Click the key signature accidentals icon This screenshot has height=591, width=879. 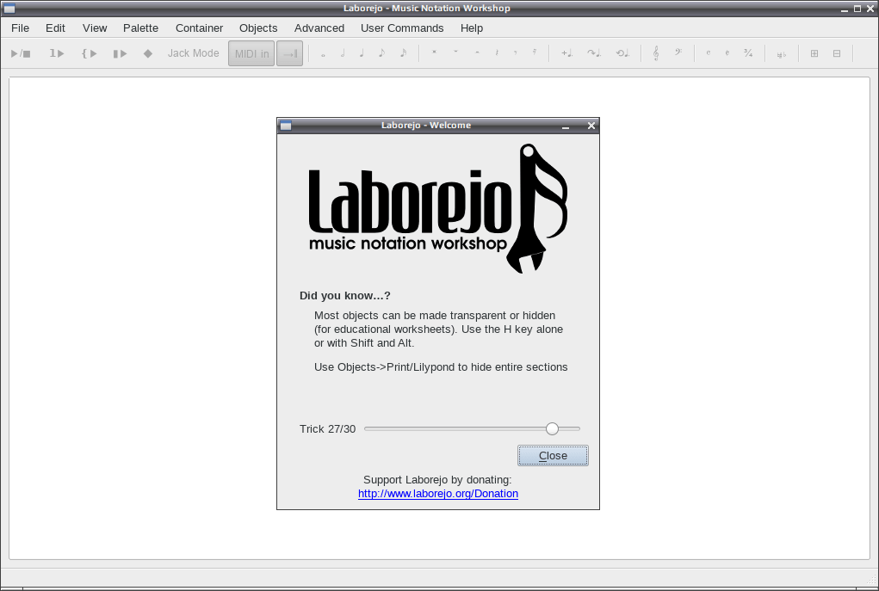[x=782, y=54]
